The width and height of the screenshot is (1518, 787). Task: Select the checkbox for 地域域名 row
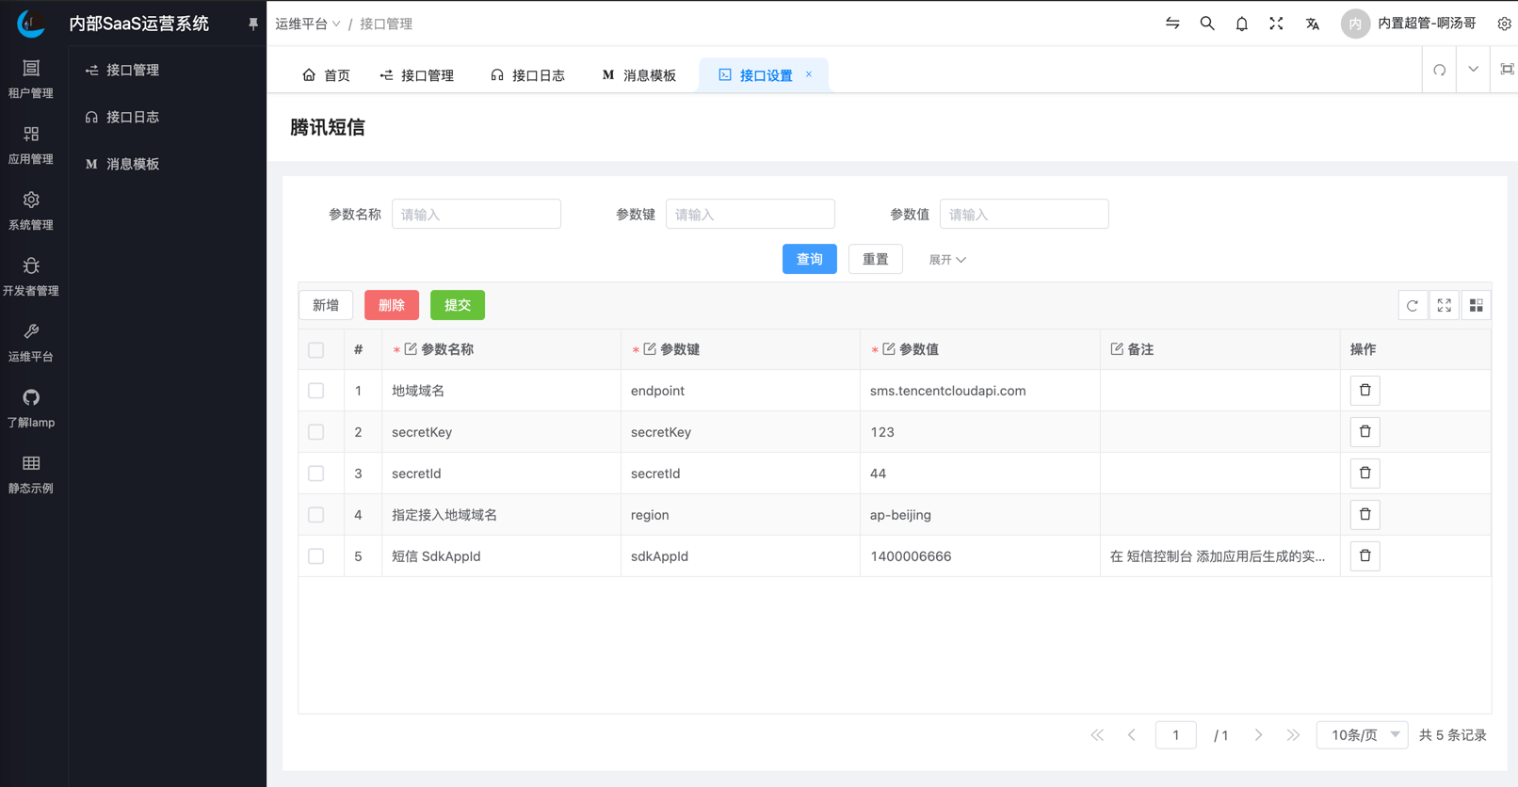316,391
